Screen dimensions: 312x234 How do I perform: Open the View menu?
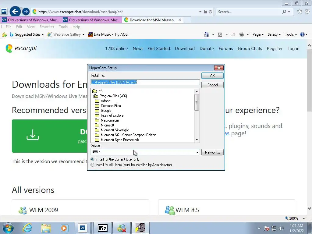pyautogui.click(x=31, y=27)
